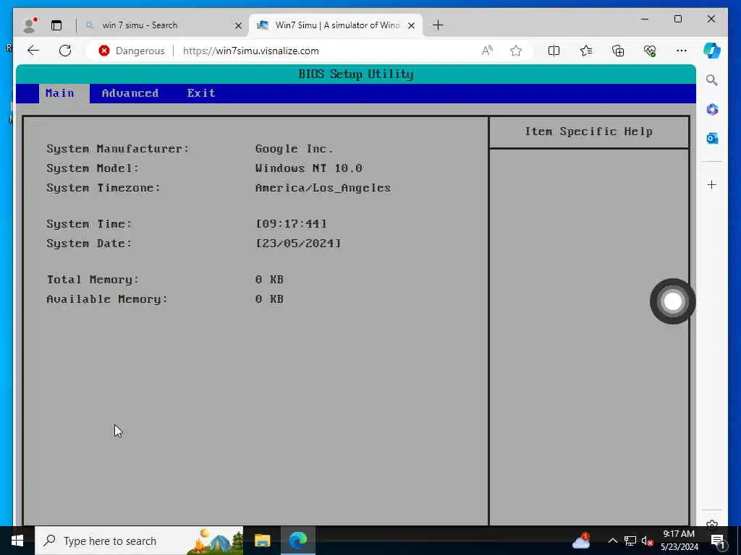The height and width of the screenshot is (555, 741).
Task: Click the System Manufacturer label
Action: point(118,149)
